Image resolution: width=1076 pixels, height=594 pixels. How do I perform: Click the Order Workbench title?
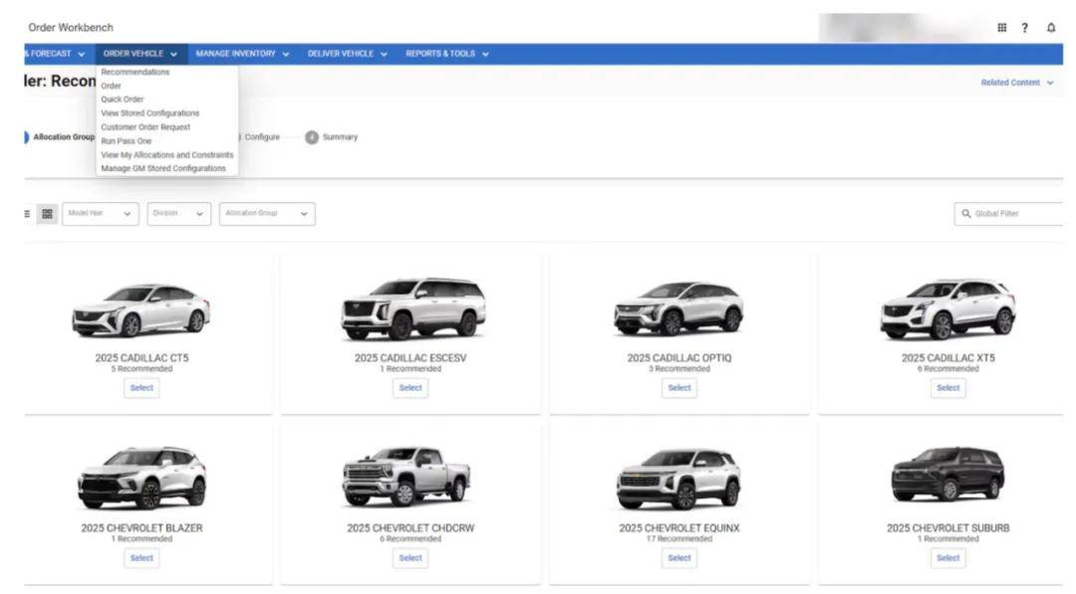tap(71, 28)
